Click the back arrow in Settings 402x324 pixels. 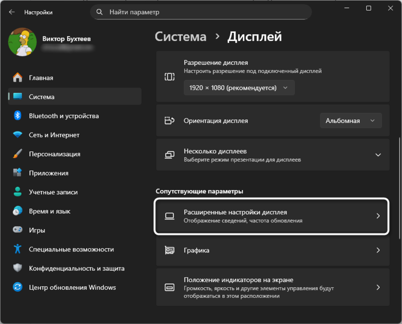tap(12, 12)
